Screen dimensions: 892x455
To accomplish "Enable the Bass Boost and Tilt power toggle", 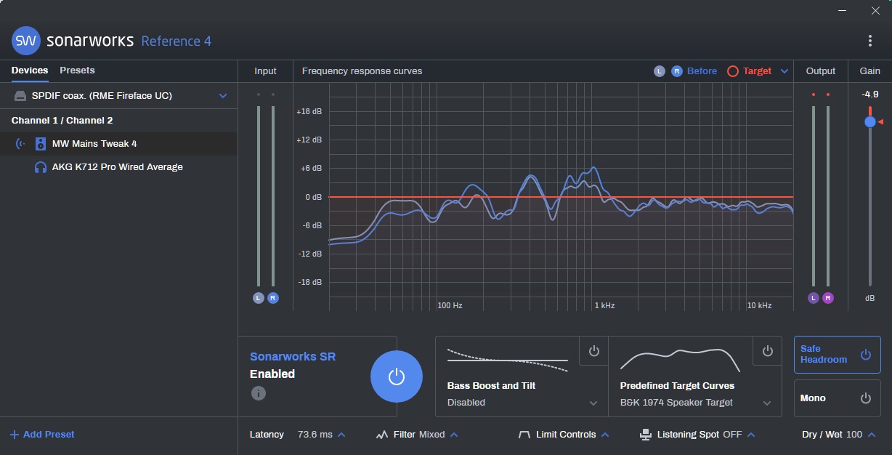I will pyautogui.click(x=593, y=351).
